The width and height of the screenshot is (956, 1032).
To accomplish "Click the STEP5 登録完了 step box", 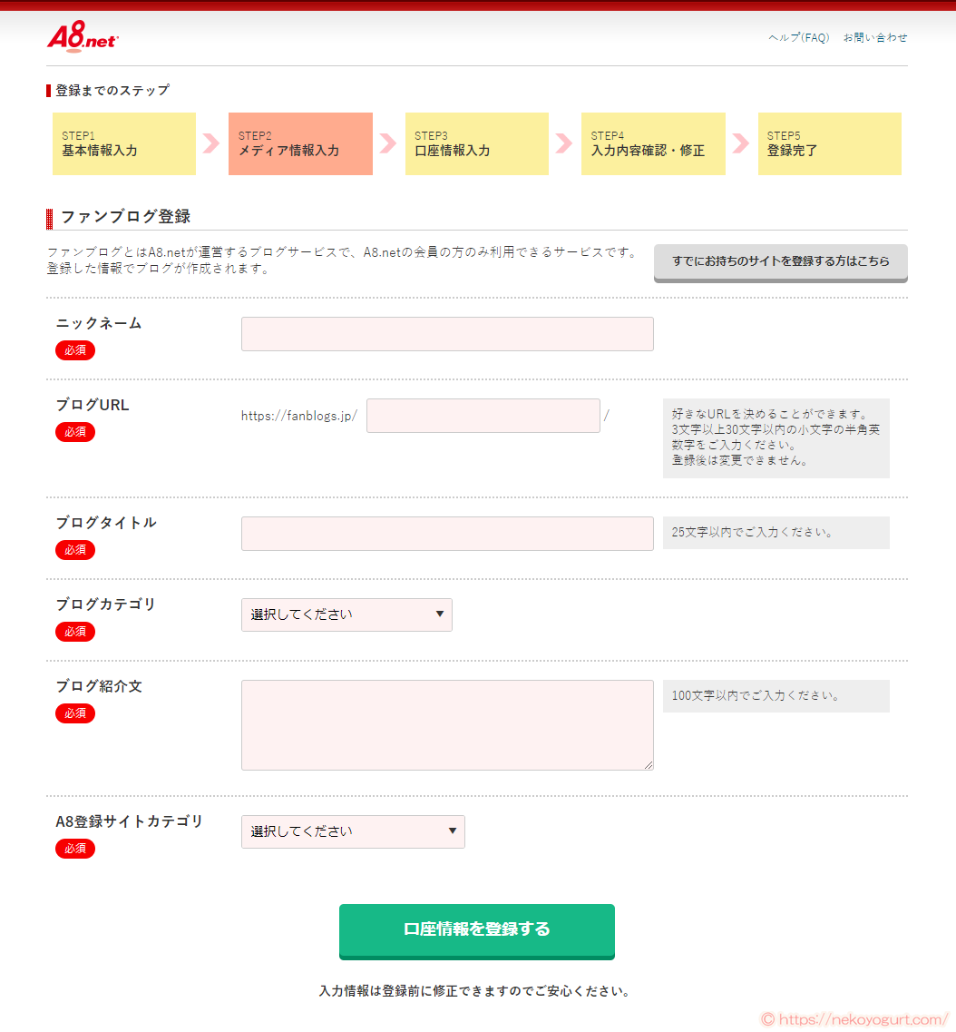I will 829,143.
